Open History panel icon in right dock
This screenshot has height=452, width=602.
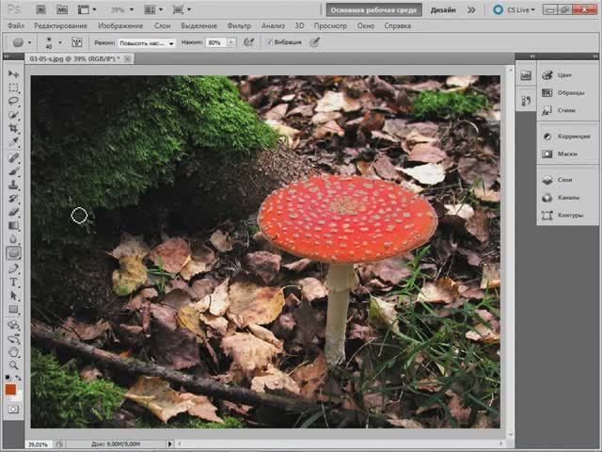click(x=526, y=101)
